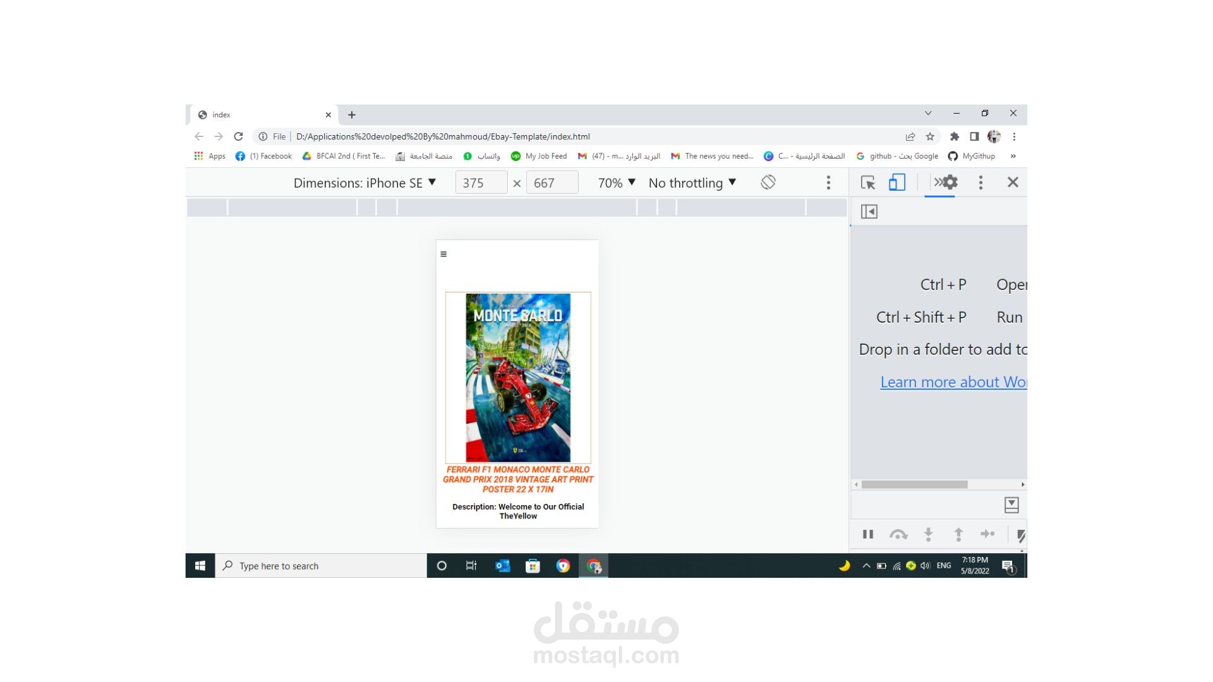Toggle the deactivate breakpoints icon
Viewport: 1213px width, 682px height.
tap(1021, 535)
